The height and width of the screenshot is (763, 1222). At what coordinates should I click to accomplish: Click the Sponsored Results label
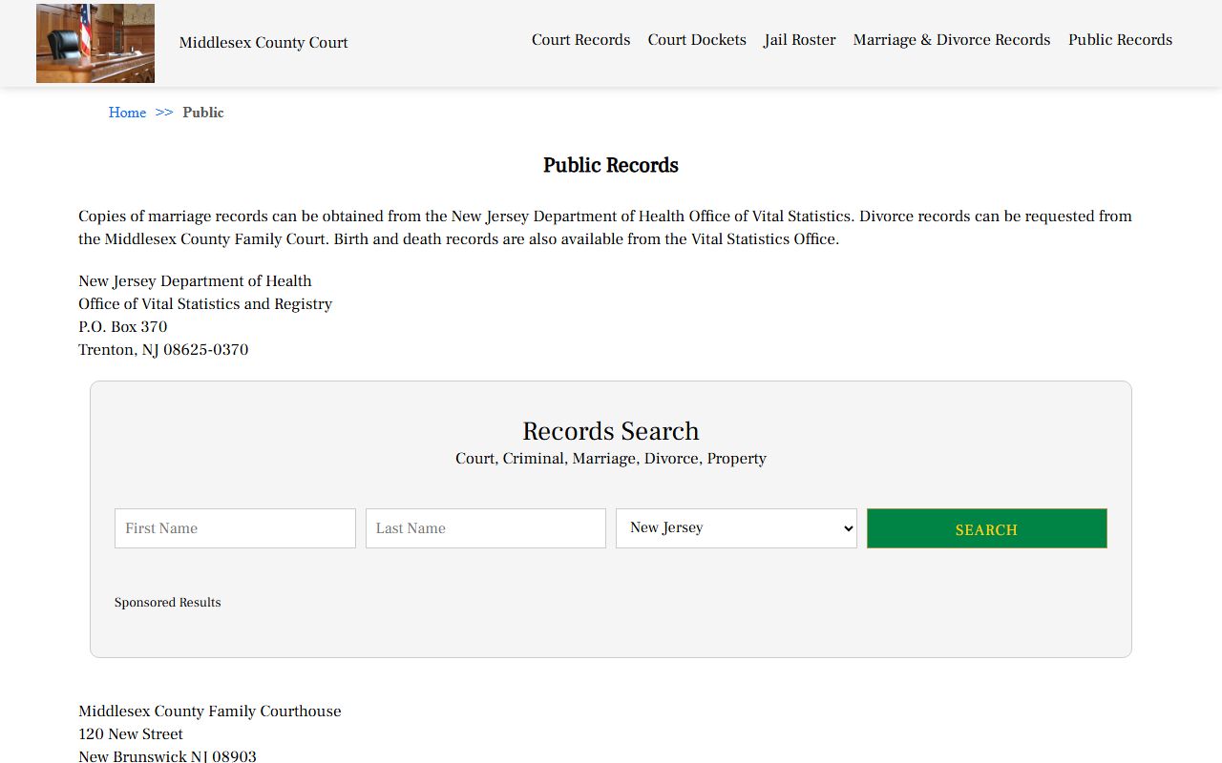(168, 603)
